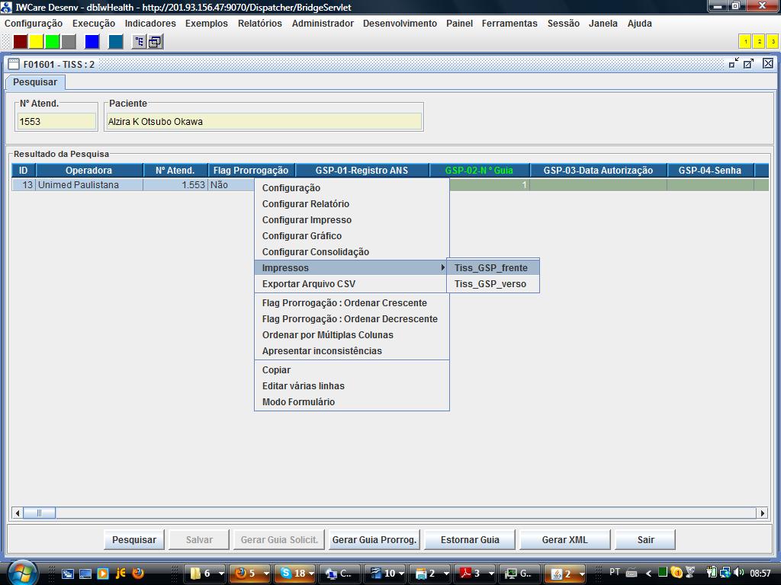
Task: Click the Pesquisar button at bottom
Action: pyautogui.click(x=134, y=540)
